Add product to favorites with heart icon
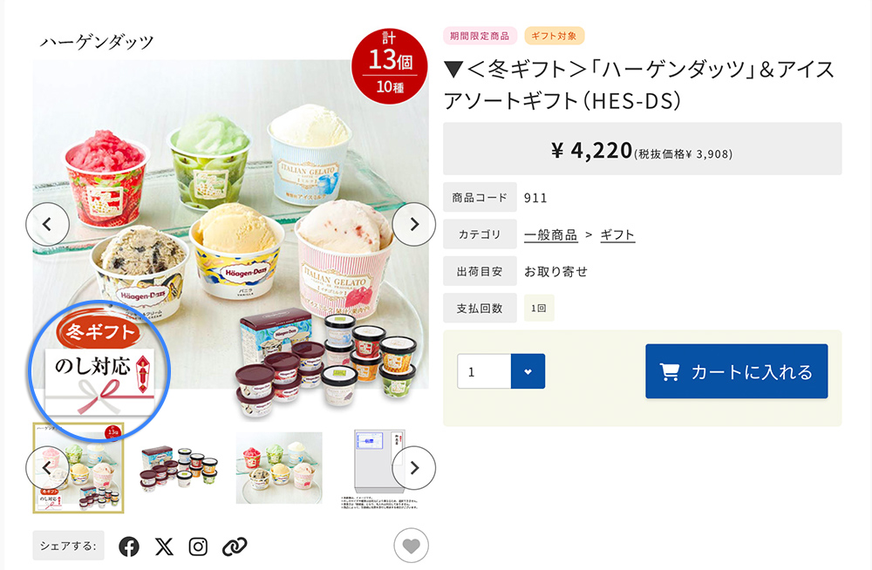The height and width of the screenshot is (570, 872). pyautogui.click(x=411, y=546)
